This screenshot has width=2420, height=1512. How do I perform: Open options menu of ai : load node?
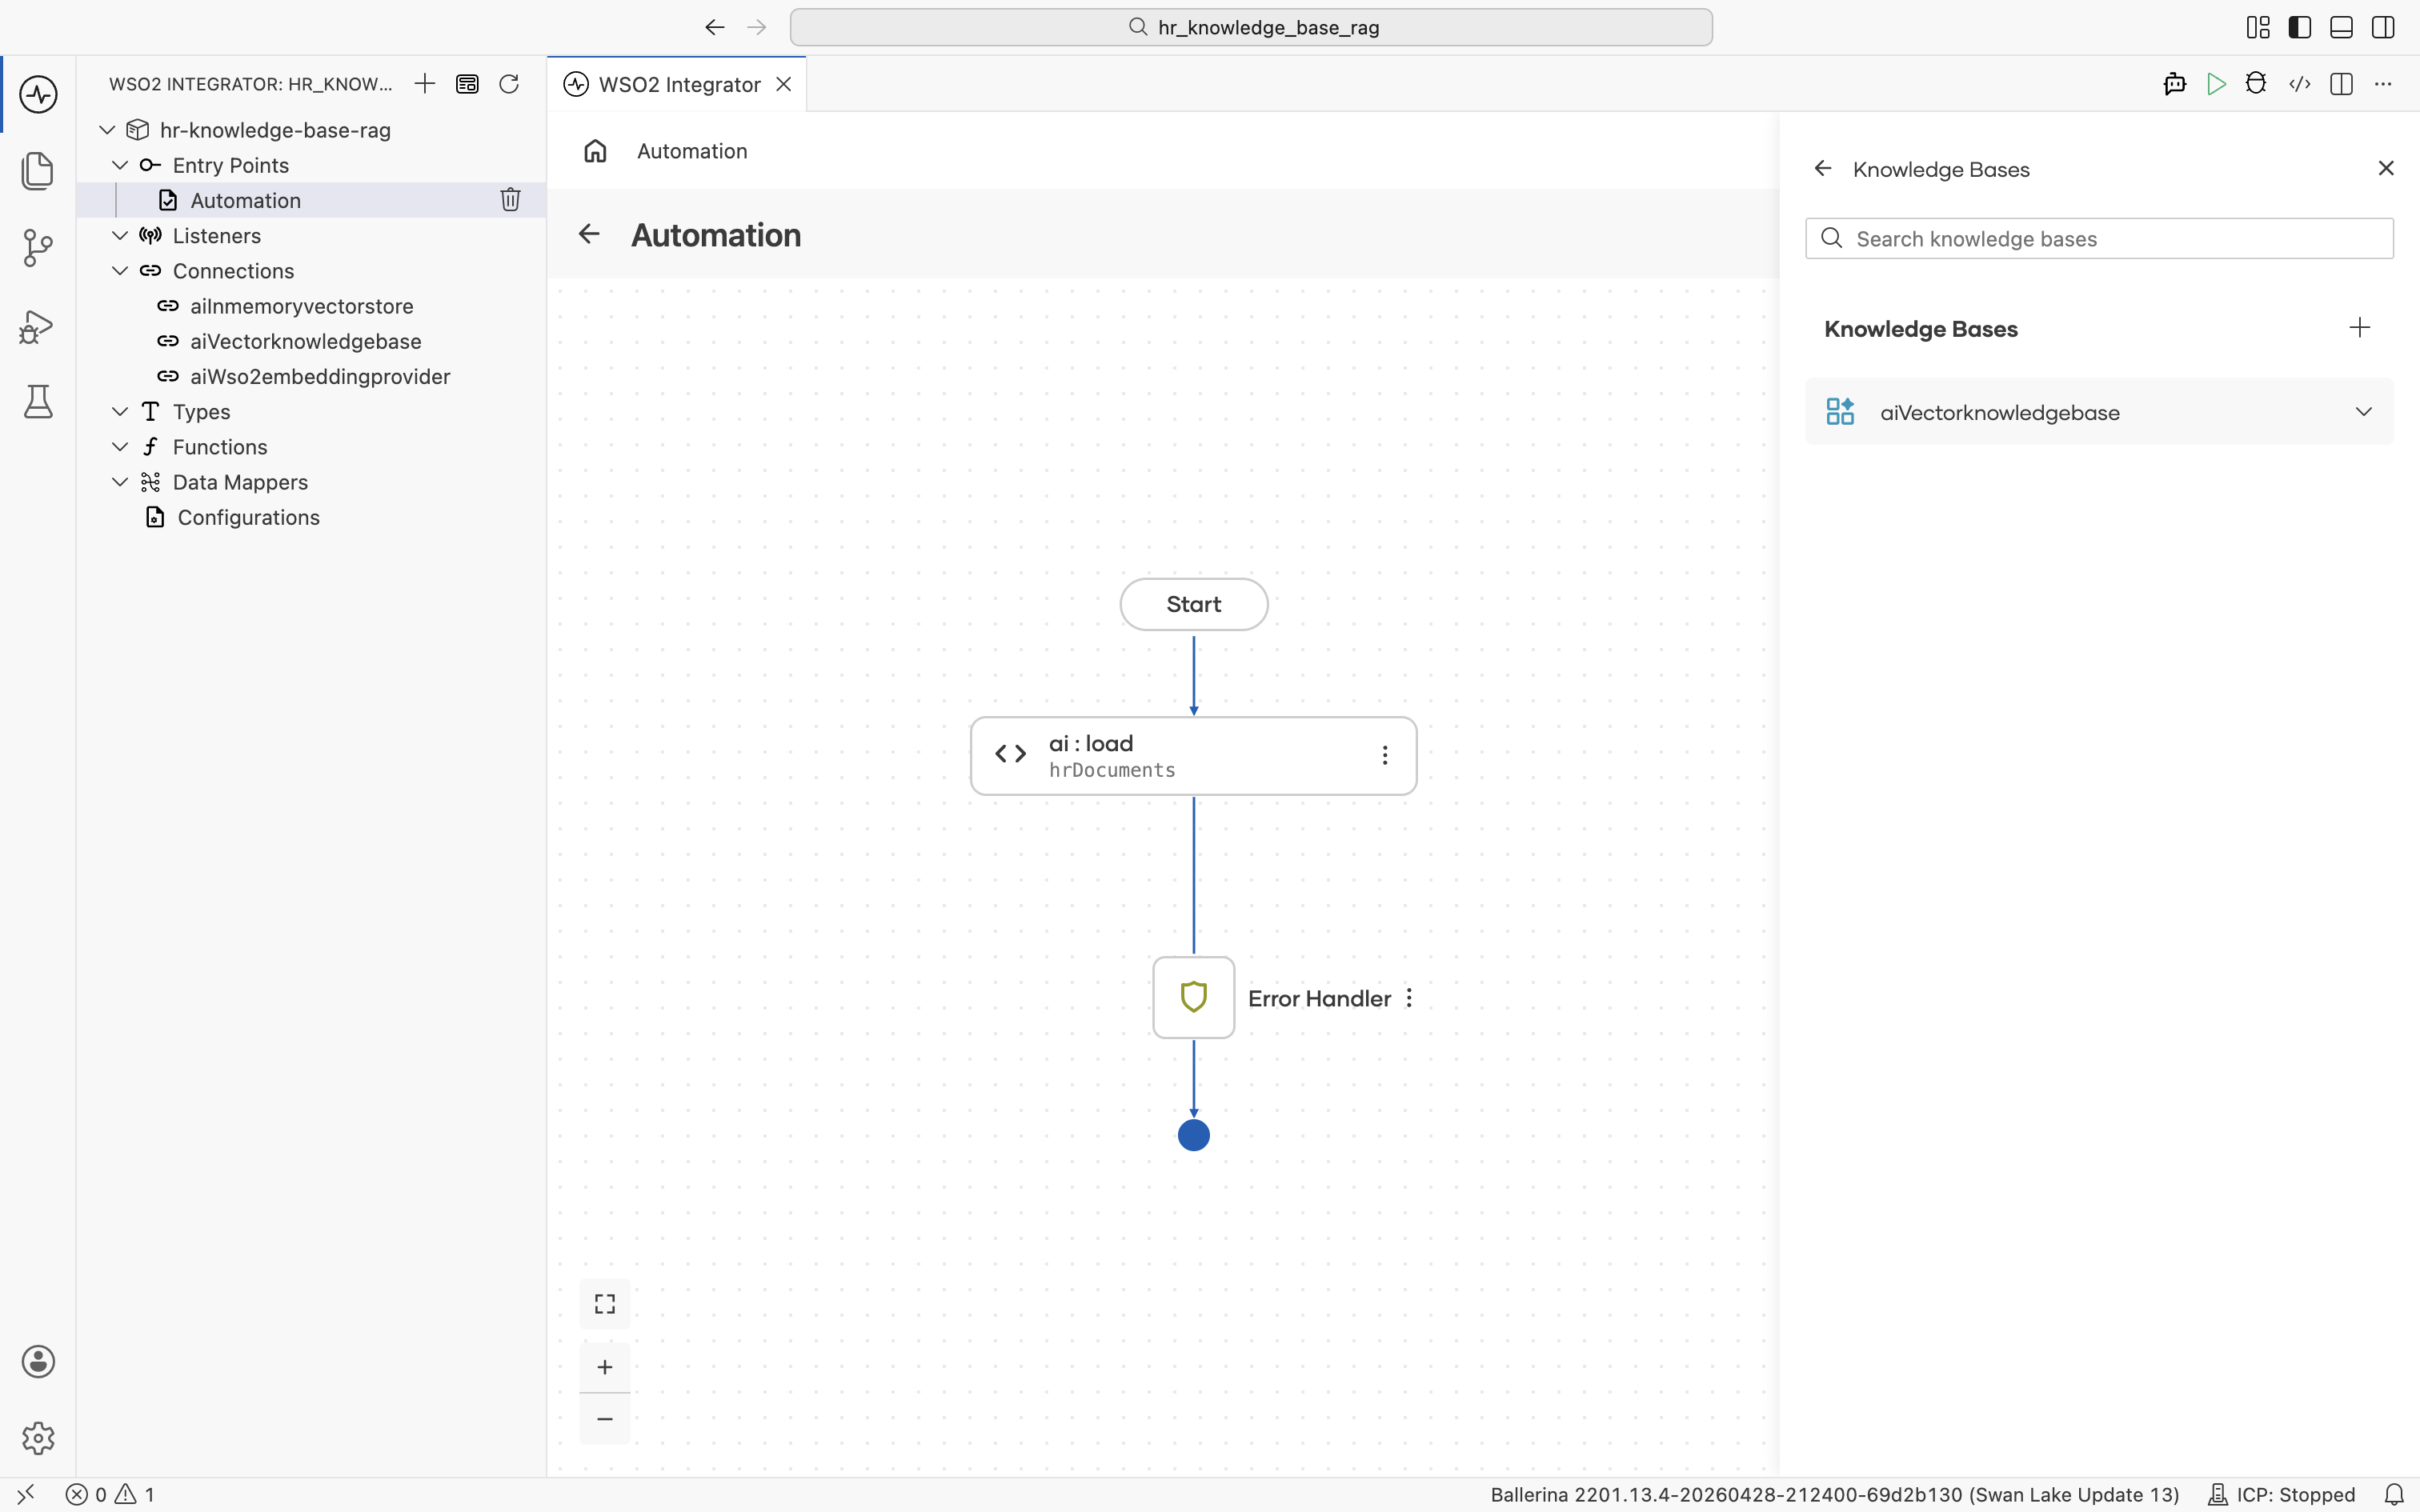point(1385,756)
